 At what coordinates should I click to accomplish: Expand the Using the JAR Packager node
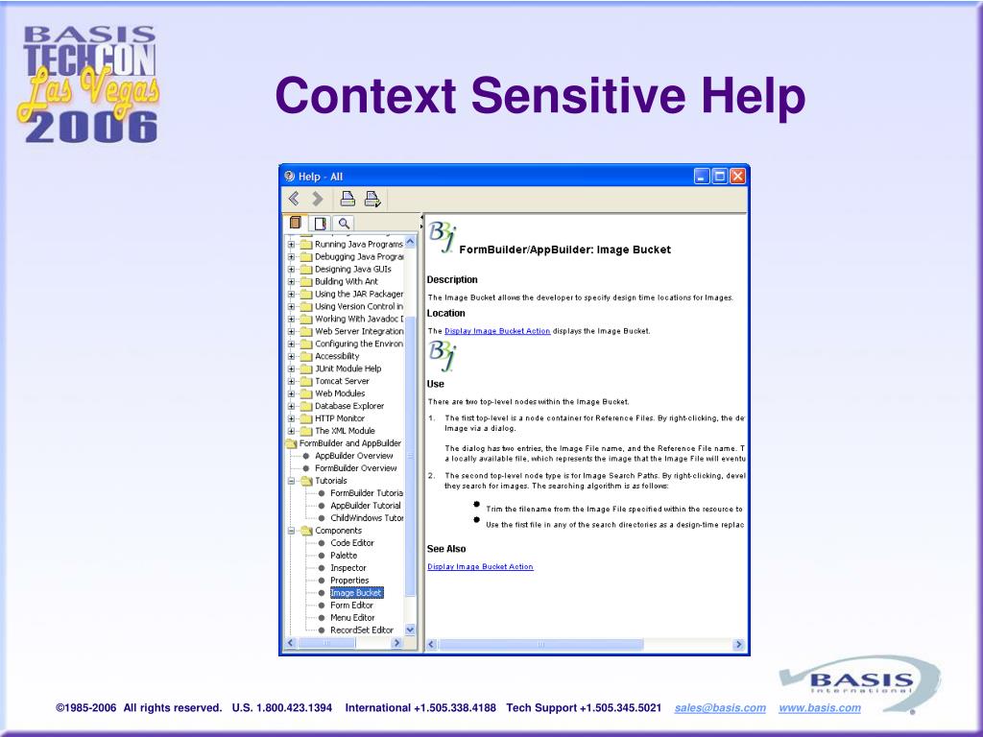[x=291, y=294]
